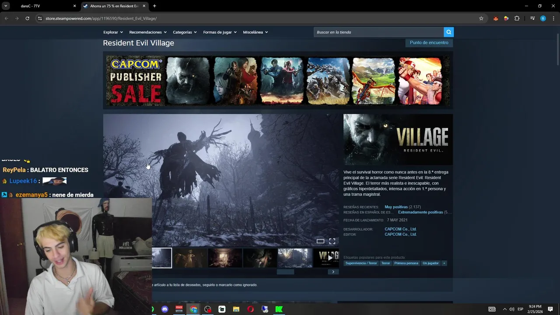Toggle fullscreen on the screenshot viewer
Viewport: 560px width, 315px height.
coord(332,241)
